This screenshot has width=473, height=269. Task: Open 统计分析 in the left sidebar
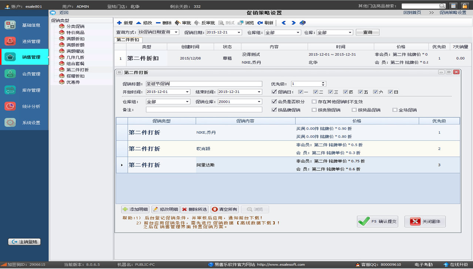[24, 106]
